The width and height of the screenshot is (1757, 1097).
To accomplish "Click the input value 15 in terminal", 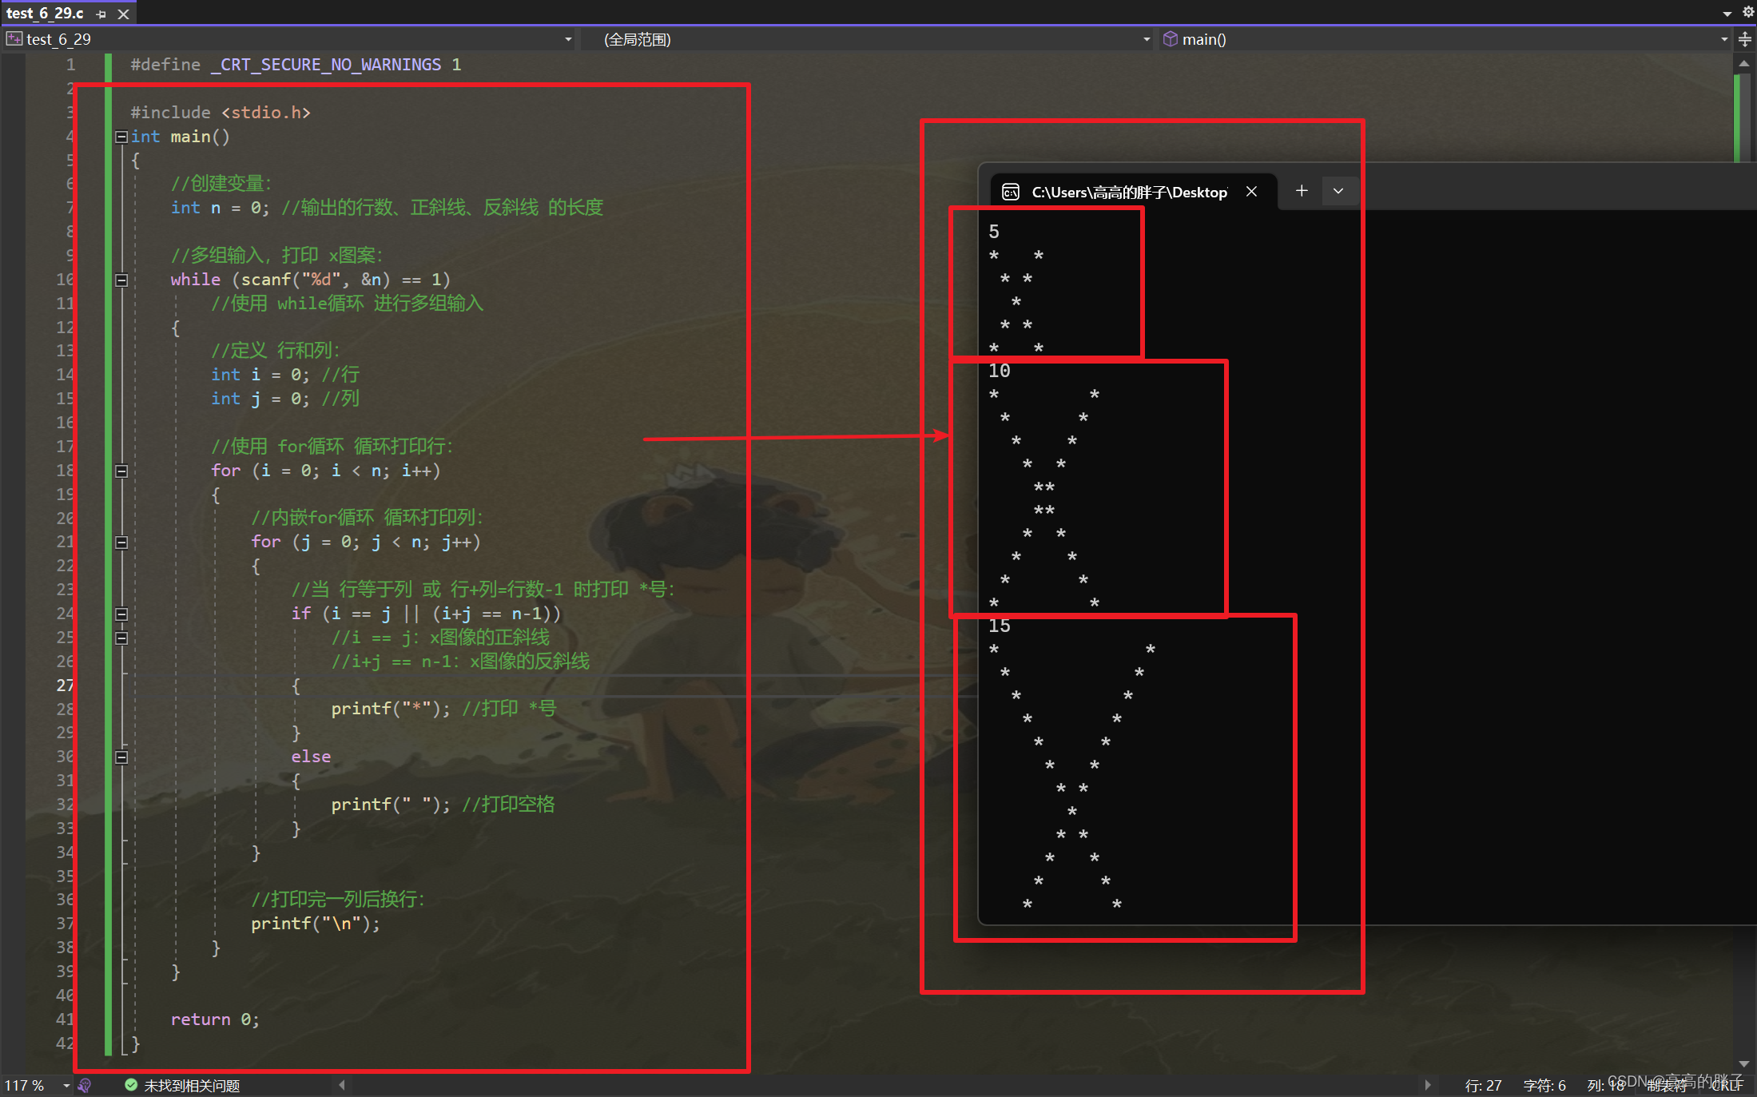I will (x=1000, y=626).
